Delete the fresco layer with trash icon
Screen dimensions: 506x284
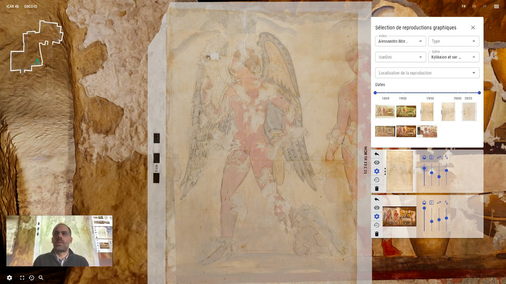[377, 234]
